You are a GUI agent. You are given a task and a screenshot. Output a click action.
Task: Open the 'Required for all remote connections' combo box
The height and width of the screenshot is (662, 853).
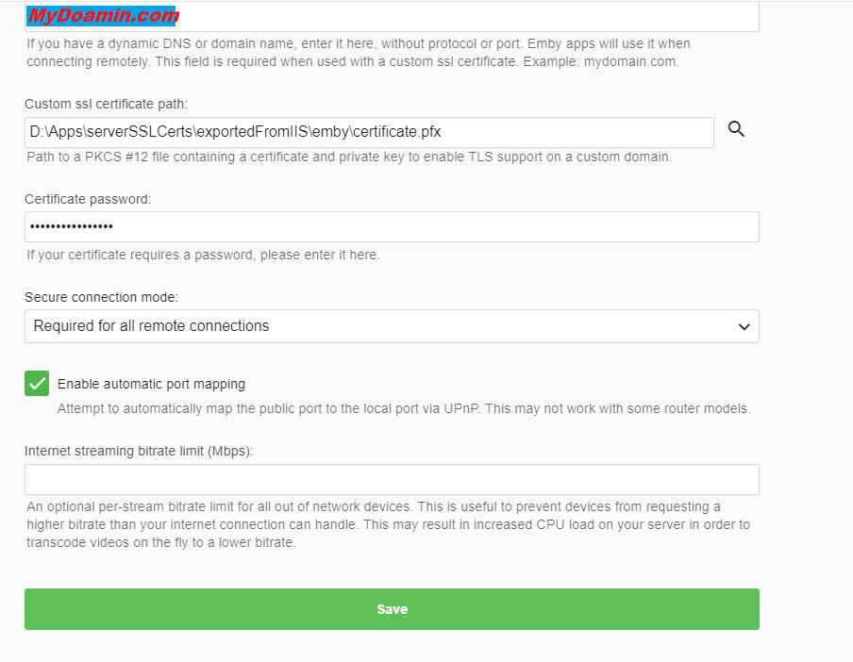coord(377,326)
